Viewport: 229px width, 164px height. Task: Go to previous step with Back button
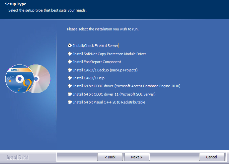pyautogui.click(x=110, y=157)
